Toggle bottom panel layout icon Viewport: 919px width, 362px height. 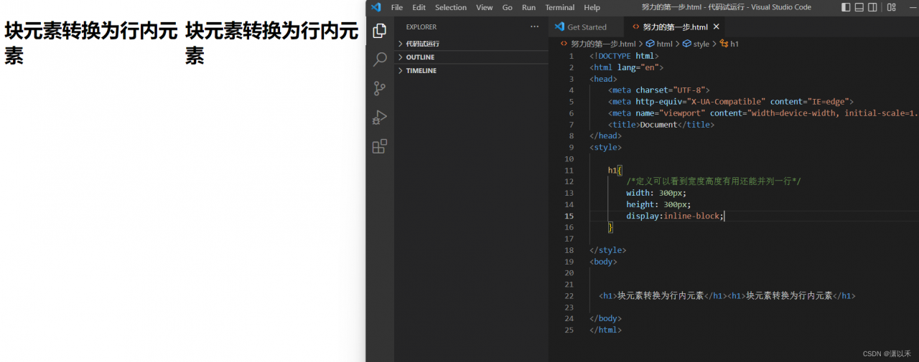859,7
